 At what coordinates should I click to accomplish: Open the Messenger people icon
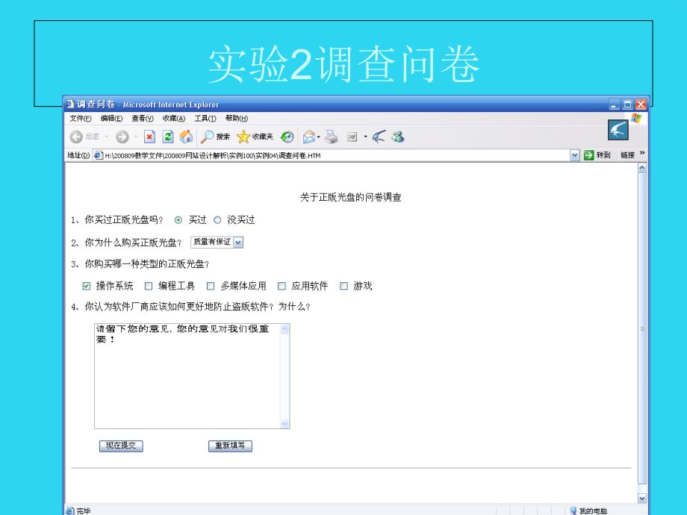[398, 137]
